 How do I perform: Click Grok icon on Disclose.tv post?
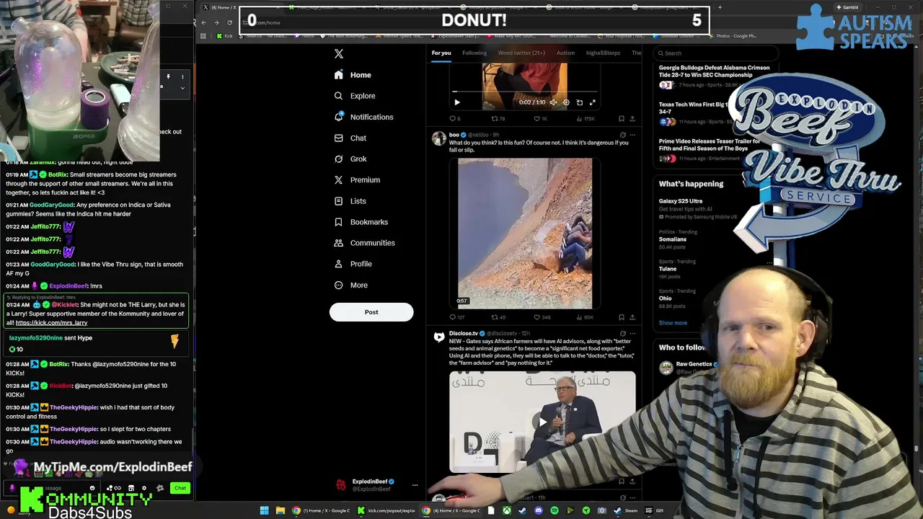(x=623, y=334)
